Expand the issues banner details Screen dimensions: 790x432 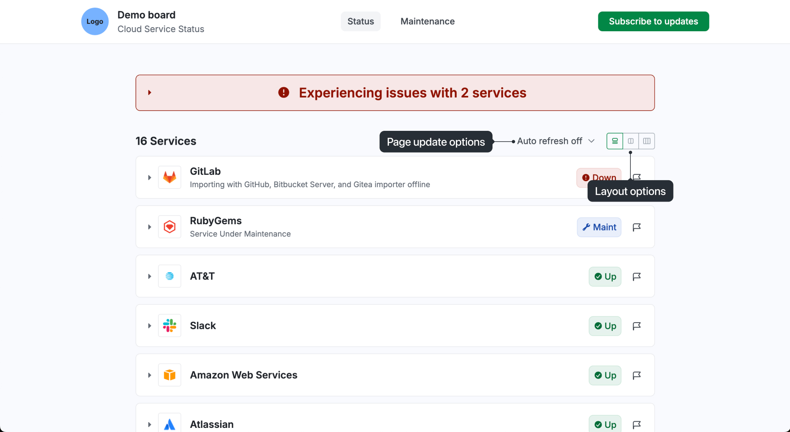coord(150,93)
